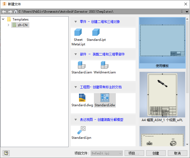Click the Templates folder icon
The height and width of the screenshot is (158, 190).
coord(9,19)
